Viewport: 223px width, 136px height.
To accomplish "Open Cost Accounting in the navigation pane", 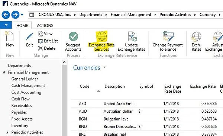I will coord(26,92).
